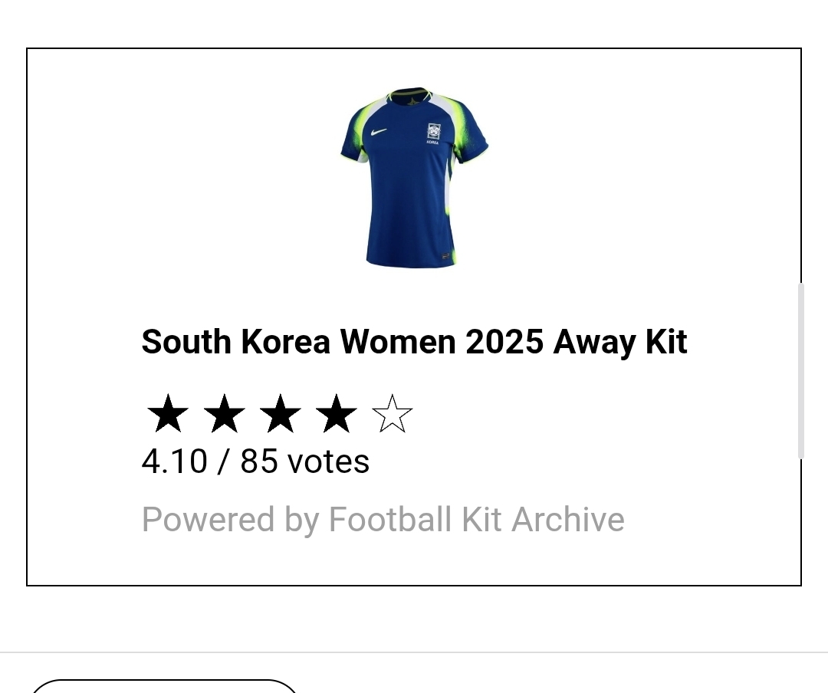Click the empty fifth star
Viewport: 828px width, 693px height.
pyautogui.click(x=392, y=415)
